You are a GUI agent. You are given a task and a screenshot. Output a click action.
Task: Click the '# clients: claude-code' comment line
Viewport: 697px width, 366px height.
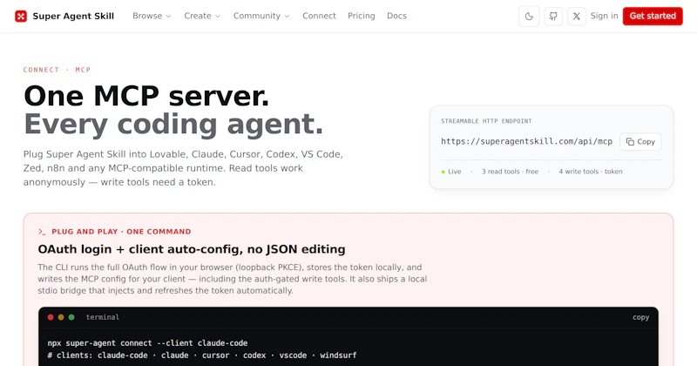click(x=202, y=356)
